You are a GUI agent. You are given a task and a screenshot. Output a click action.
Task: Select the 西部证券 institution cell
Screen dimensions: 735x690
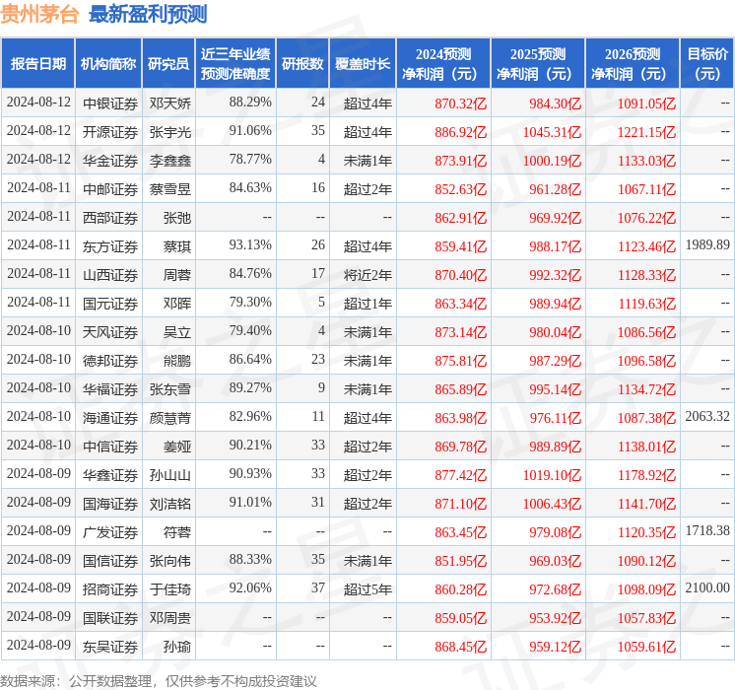coord(110,218)
